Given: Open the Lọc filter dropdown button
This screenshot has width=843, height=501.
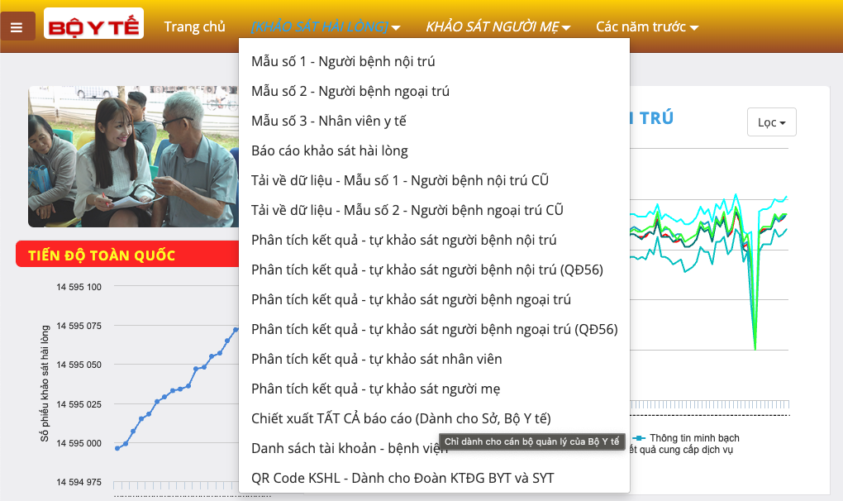Looking at the screenshot, I should click(x=771, y=122).
